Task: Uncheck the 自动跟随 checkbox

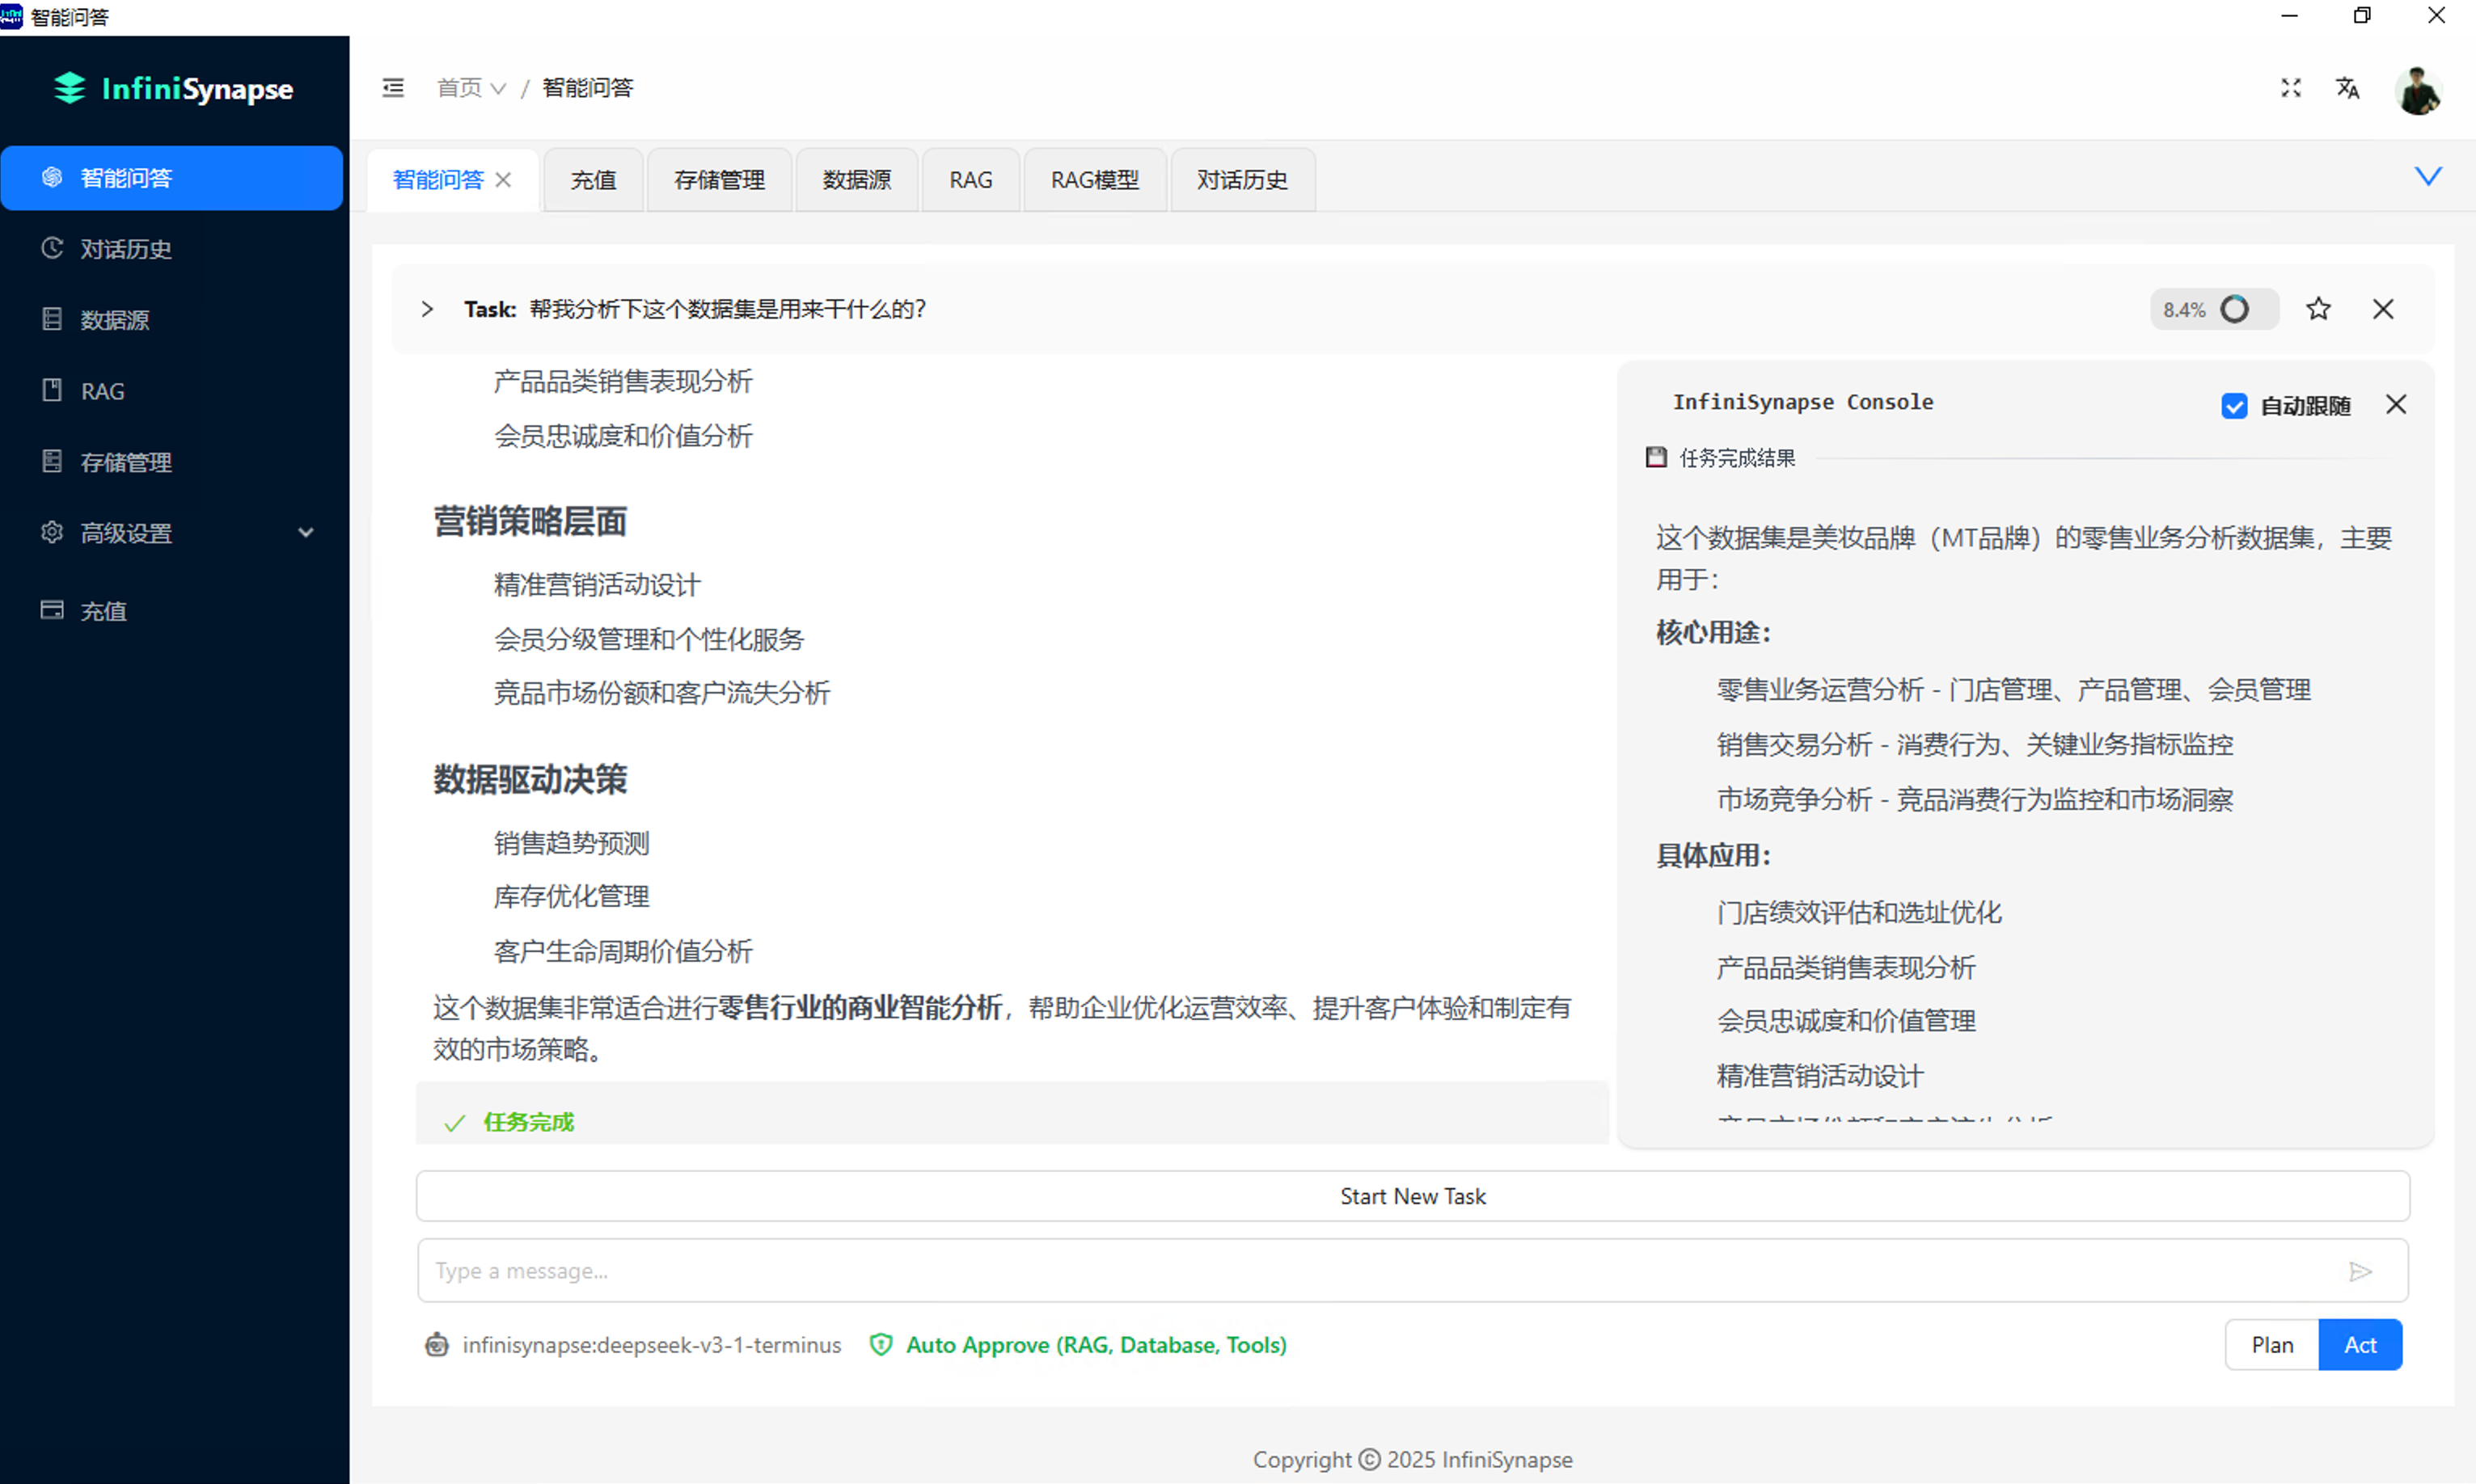Action: (2234, 406)
